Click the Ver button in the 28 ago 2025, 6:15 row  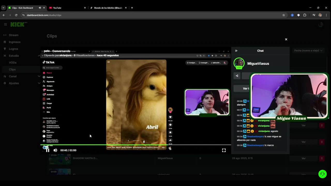(x=304, y=158)
